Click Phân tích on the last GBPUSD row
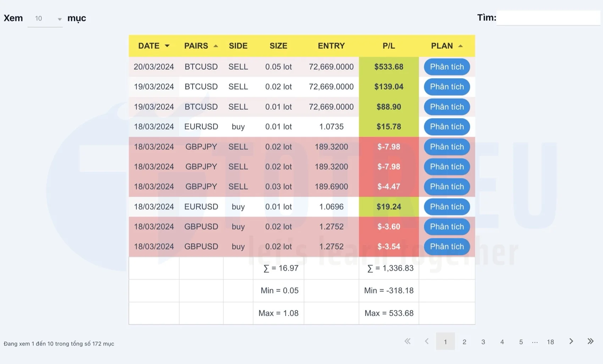Screen dimensions: 603x364 point(447,247)
